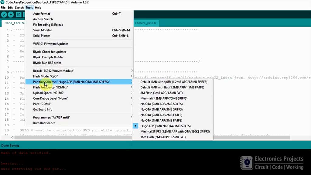Select No OTA (1MB APP/3MB FATFS)

[x=173, y=120]
